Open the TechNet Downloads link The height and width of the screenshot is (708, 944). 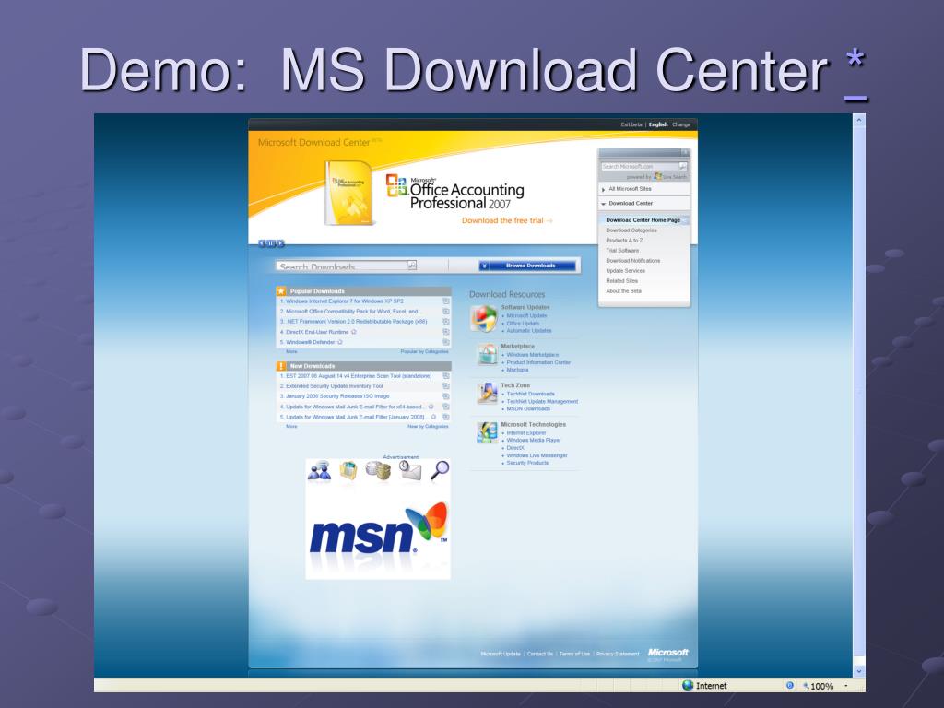click(x=531, y=394)
